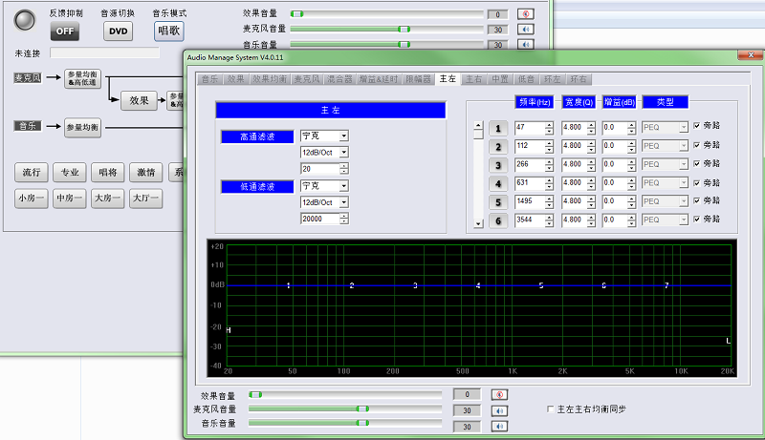765x440 pixels.
Task: Click the bottom 麦克风音量 slider handle
Action: 361,409
